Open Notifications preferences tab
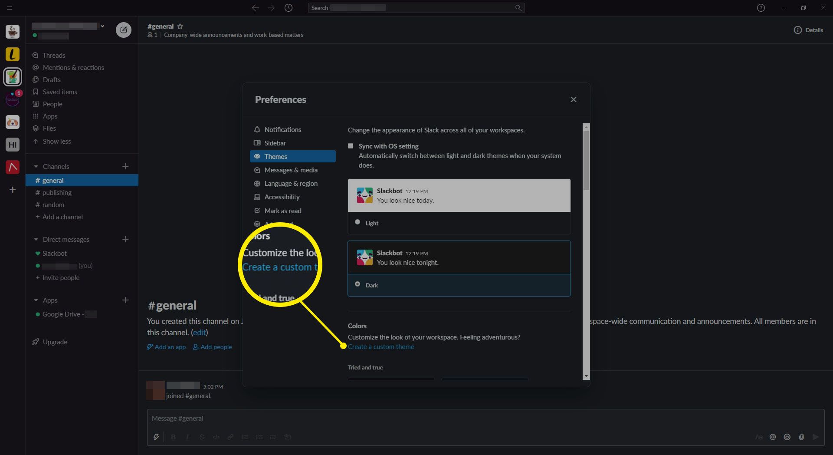Screen dimensions: 833x455 tap(282, 130)
